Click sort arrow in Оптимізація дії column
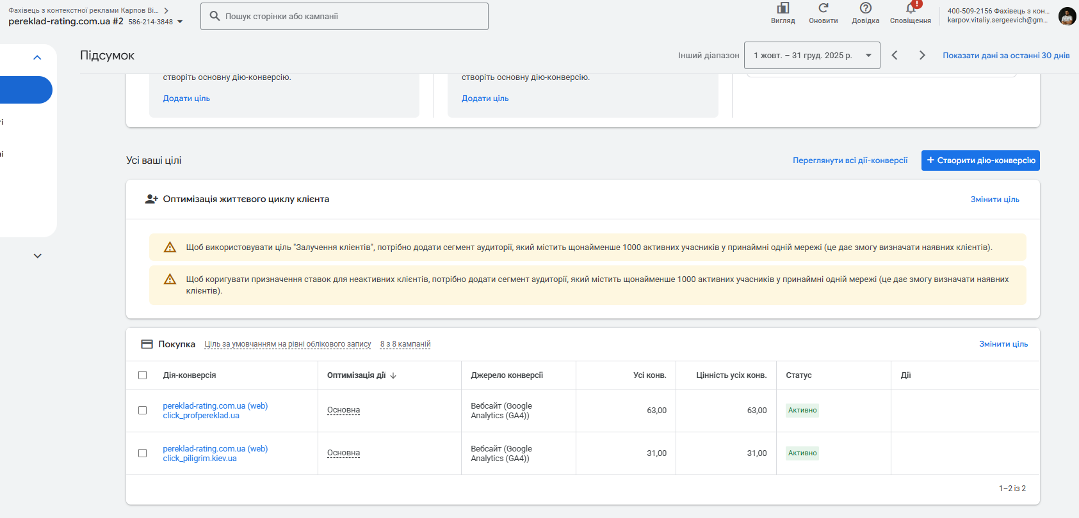This screenshot has width=1079, height=518. [393, 375]
